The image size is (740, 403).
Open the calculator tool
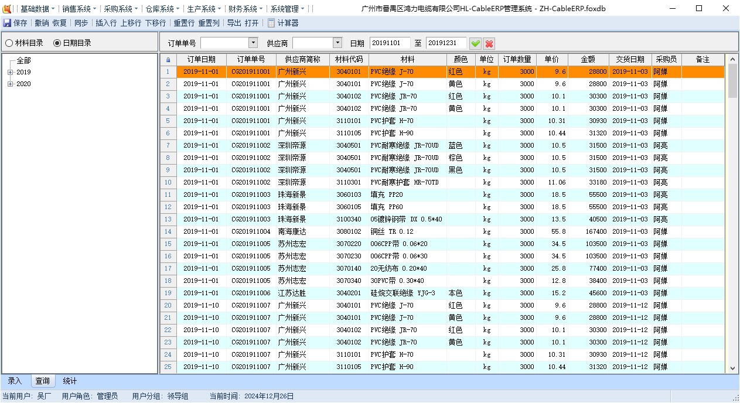pyautogui.click(x=283, y=23)
